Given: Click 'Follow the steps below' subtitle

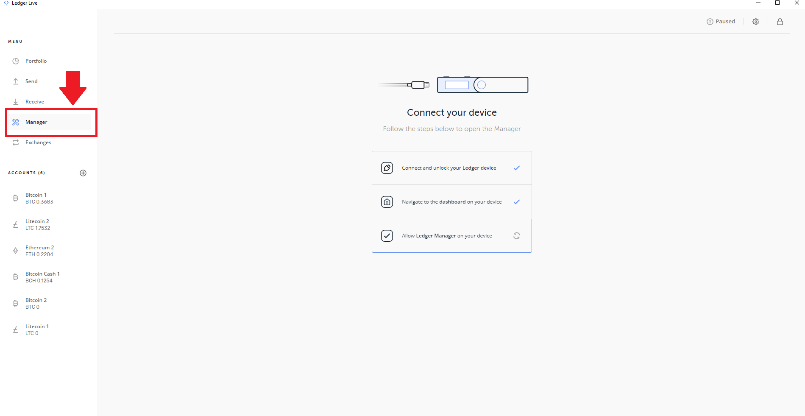Looking at the screenshot, I should [452, 129].
